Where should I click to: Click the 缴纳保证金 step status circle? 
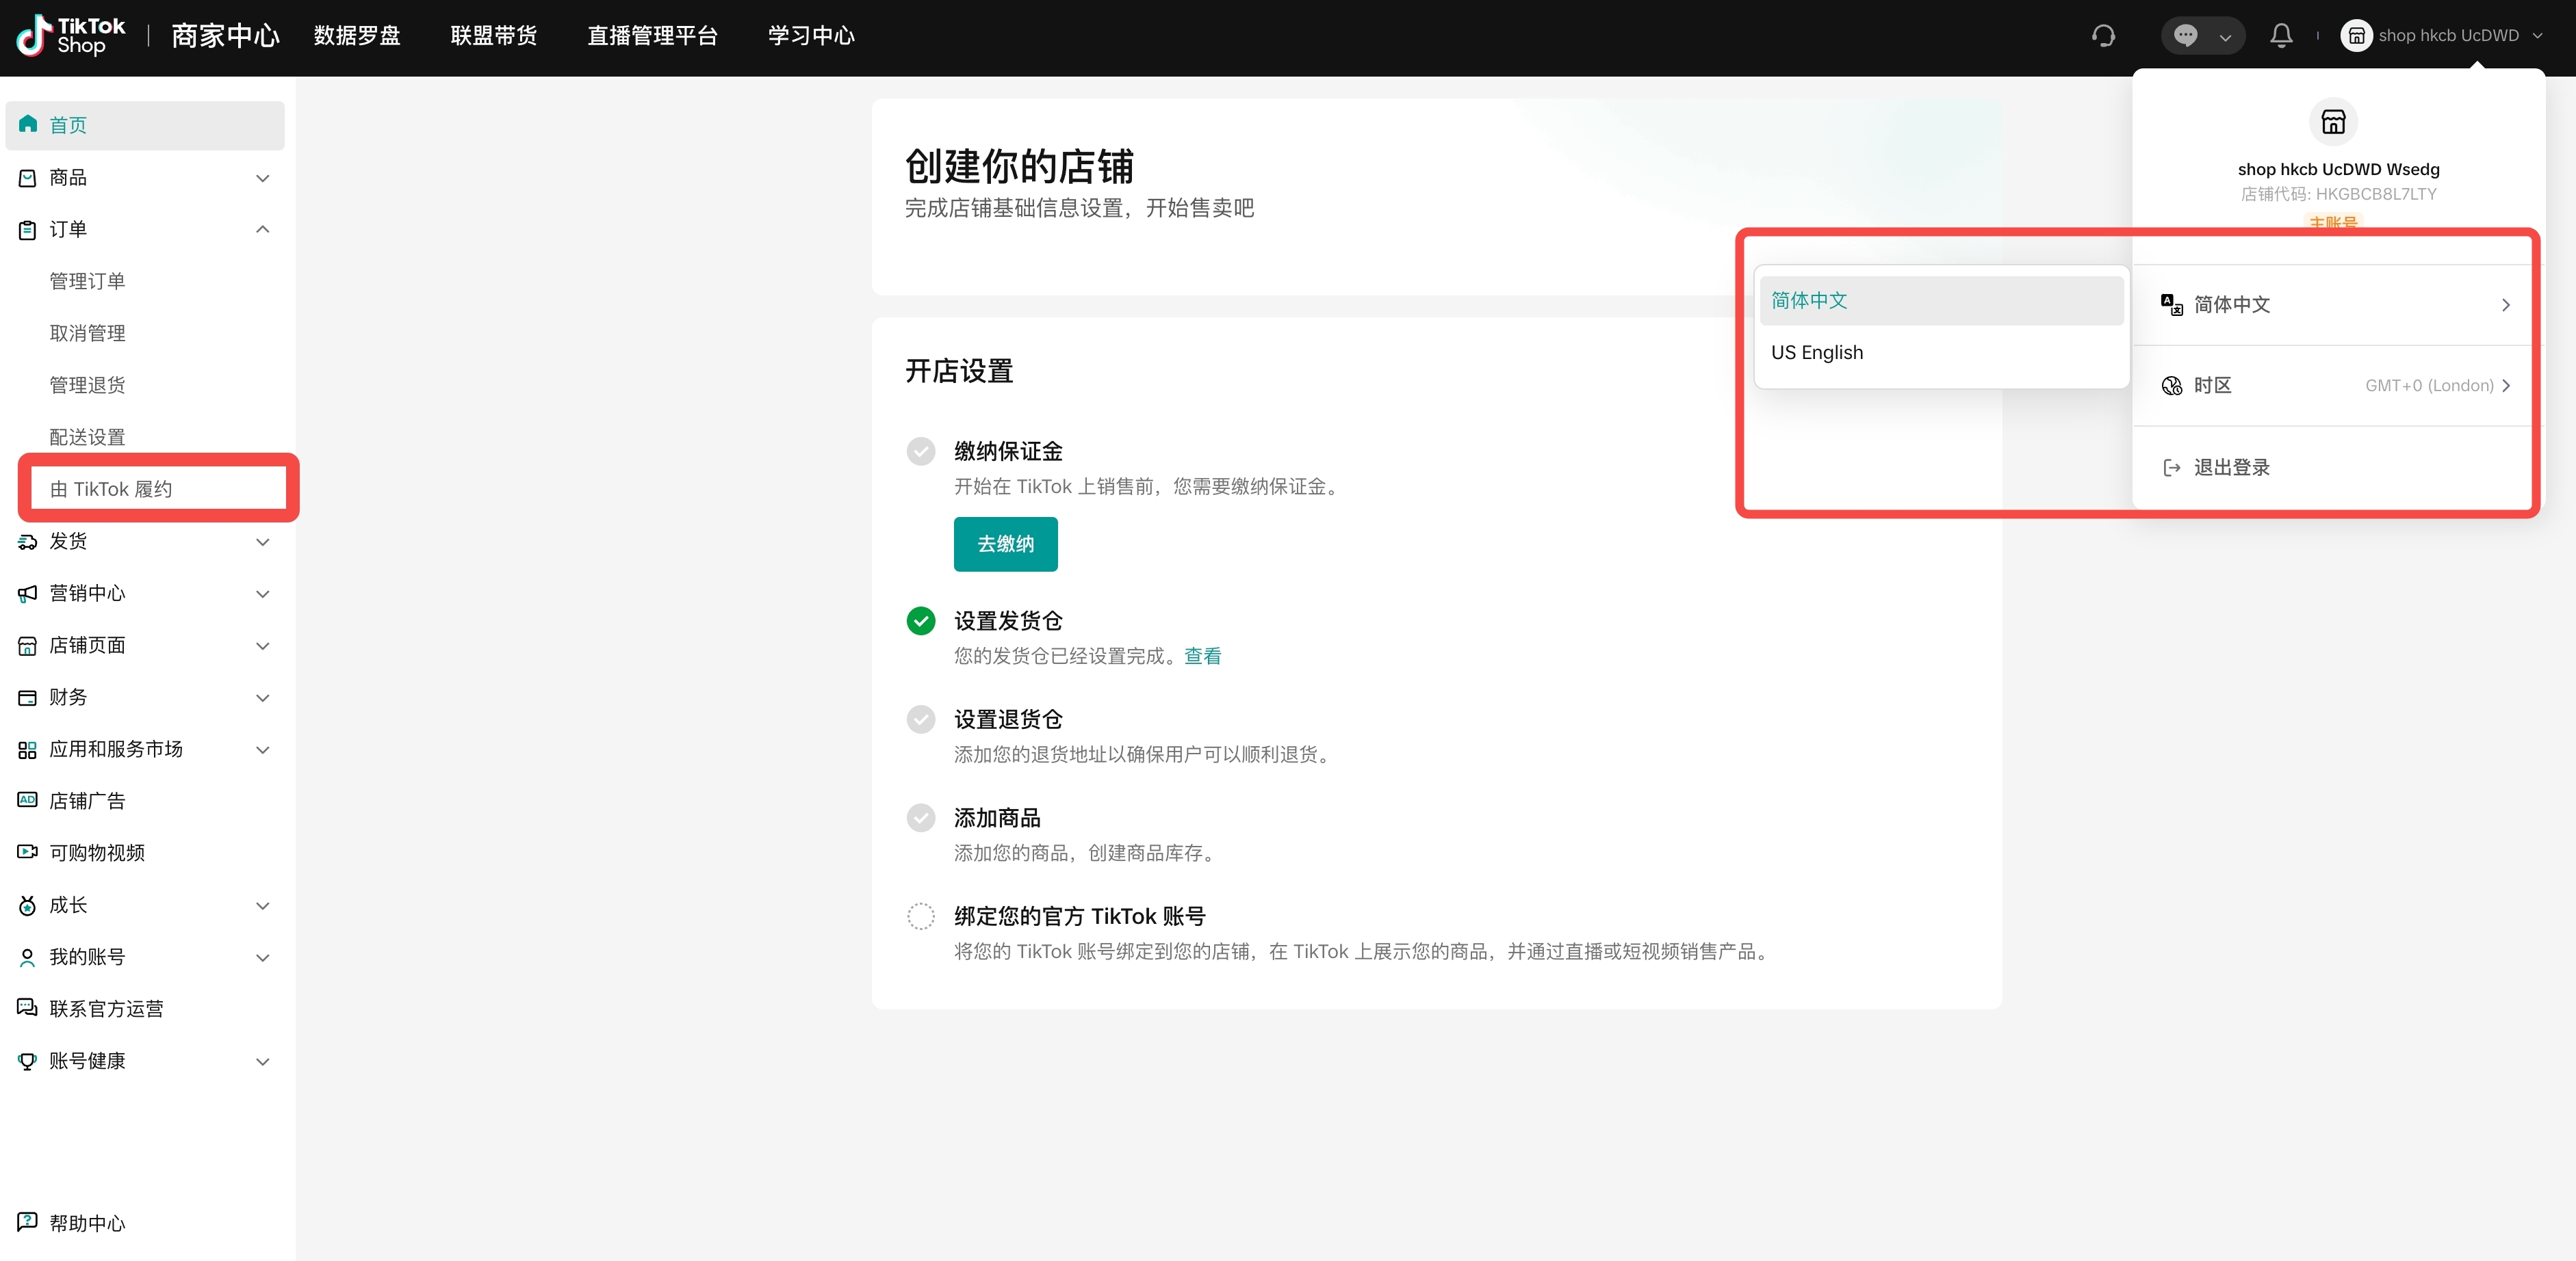921,451
